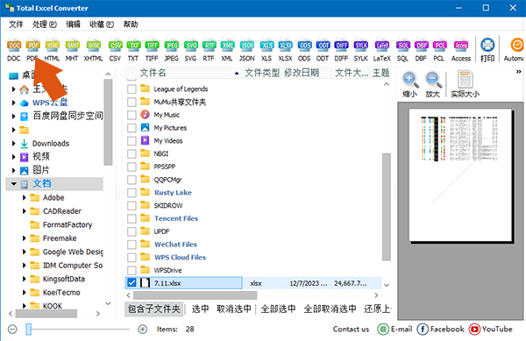The image size is (526, 341).
Task: Tick the My Music checkbox
Action: pos(131,115)
